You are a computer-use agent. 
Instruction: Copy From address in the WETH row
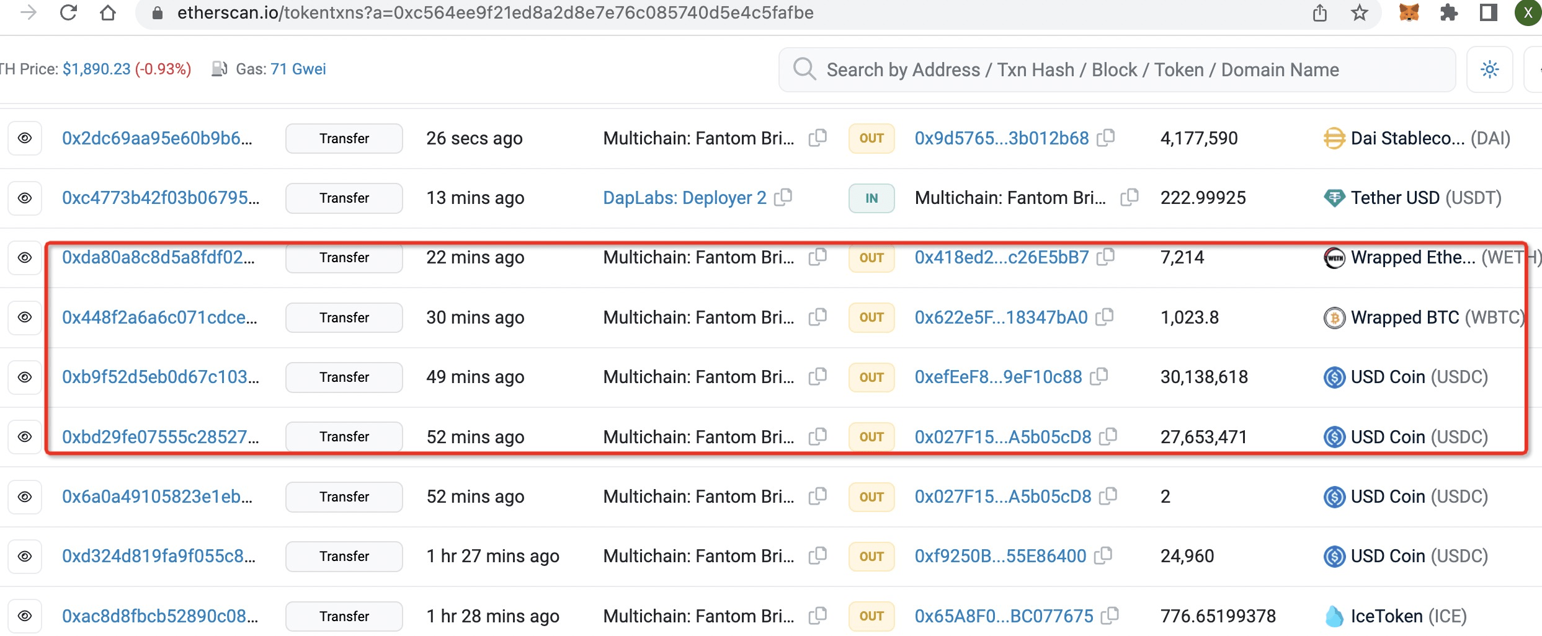coord(818,257)
